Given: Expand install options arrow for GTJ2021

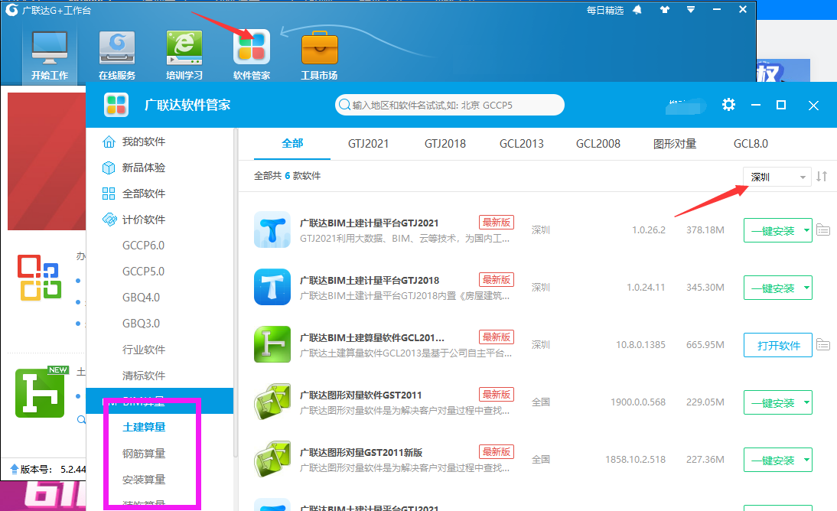Looking at the screenshot, I should point(806,230).
